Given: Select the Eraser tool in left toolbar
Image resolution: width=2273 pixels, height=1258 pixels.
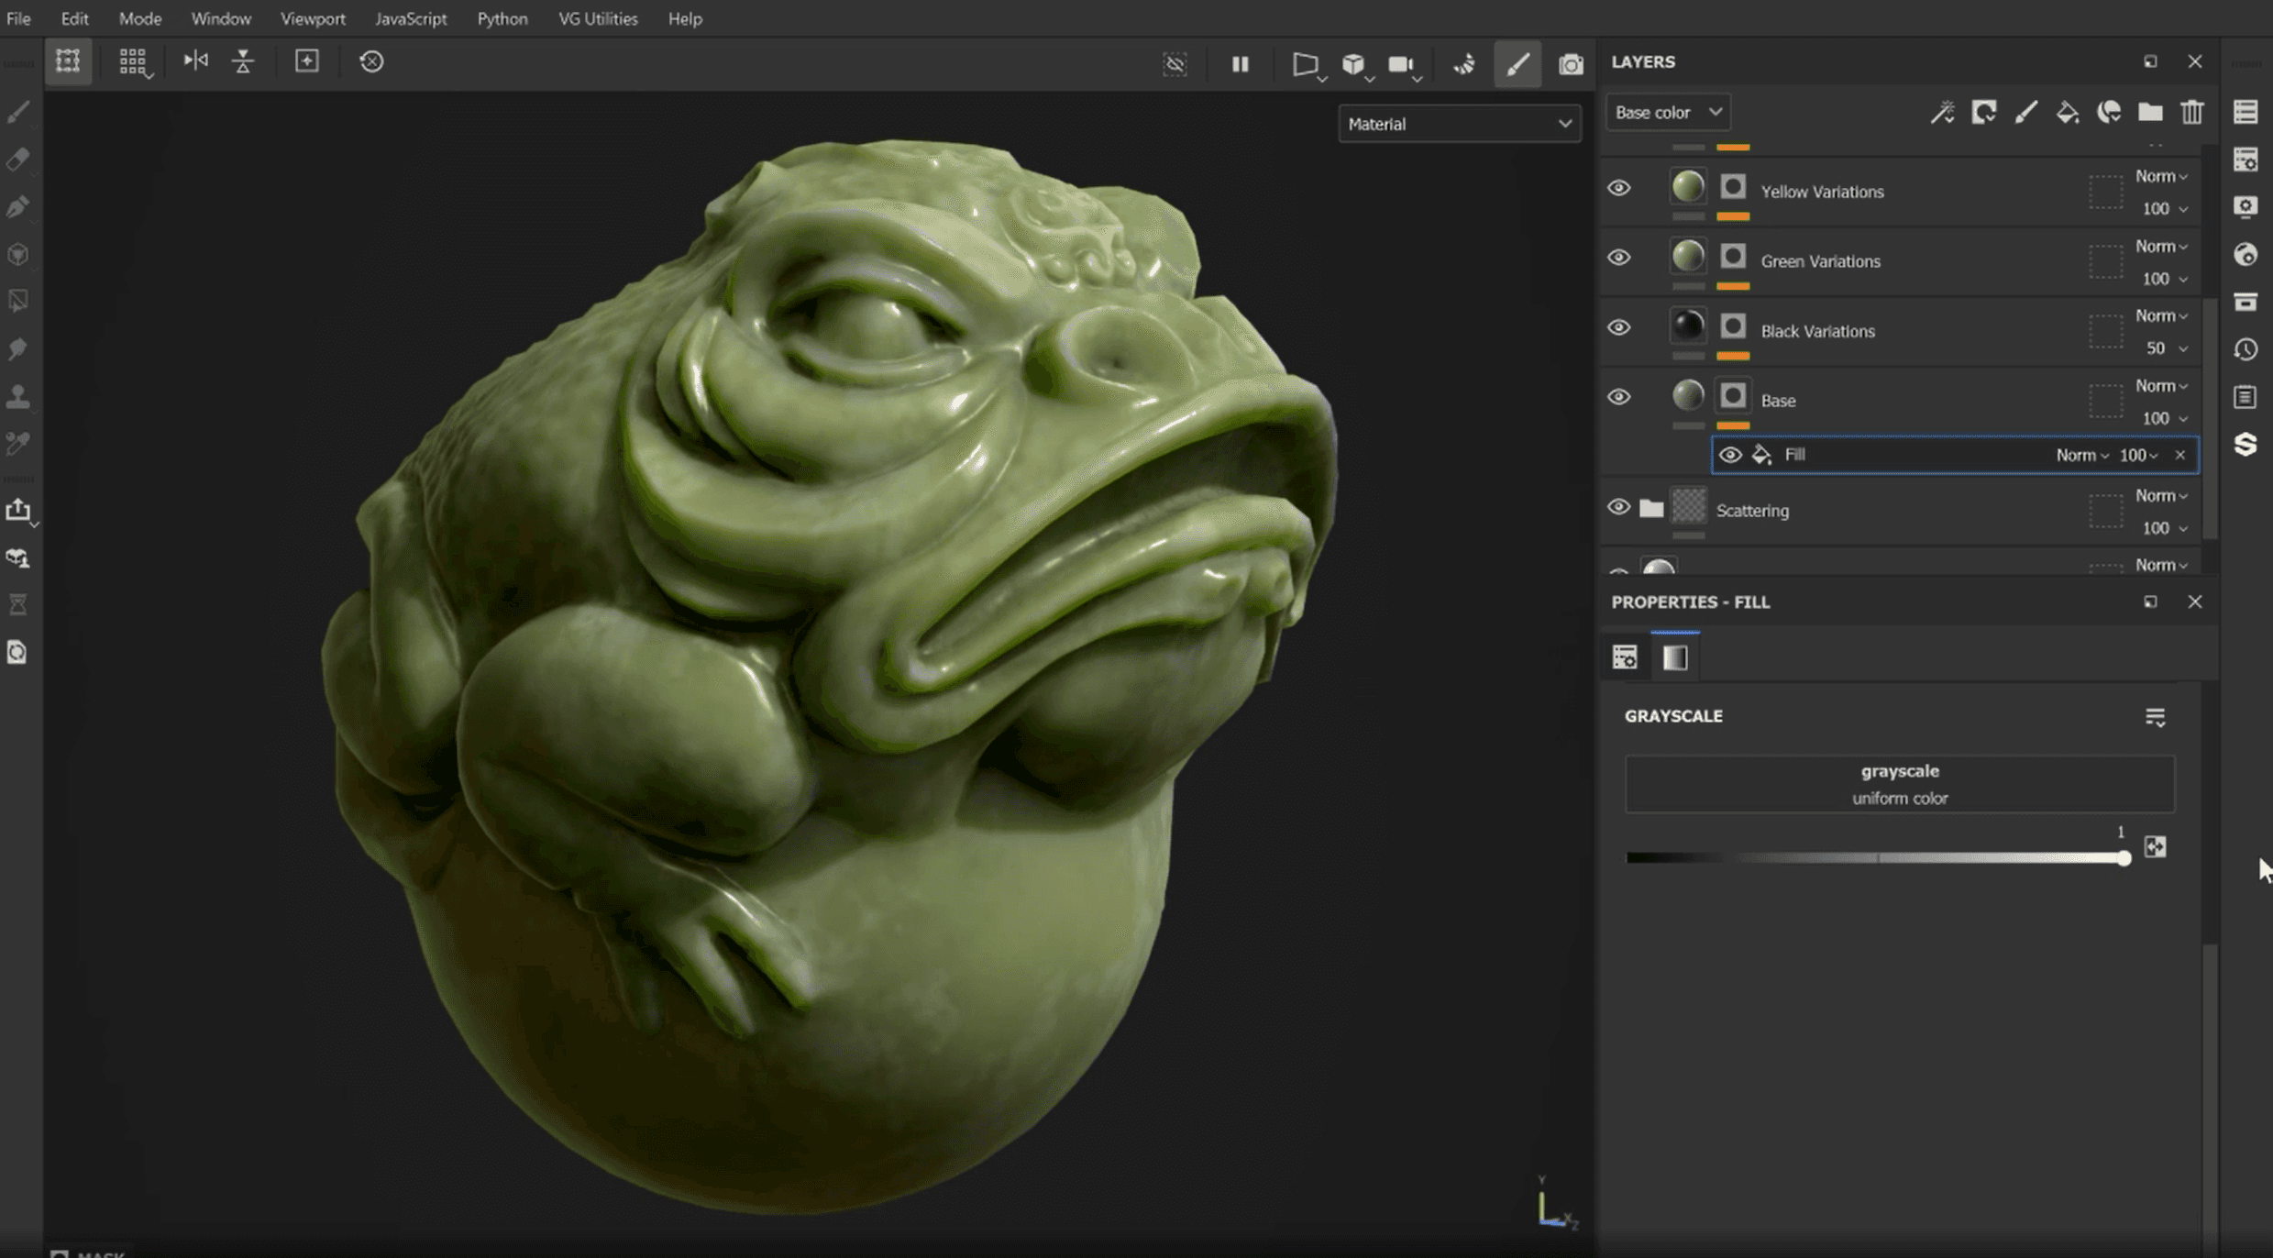Looking at the screenshot, I should tap(18, 160).
